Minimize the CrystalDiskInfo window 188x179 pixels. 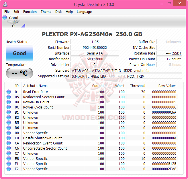(x=162, y=4)
